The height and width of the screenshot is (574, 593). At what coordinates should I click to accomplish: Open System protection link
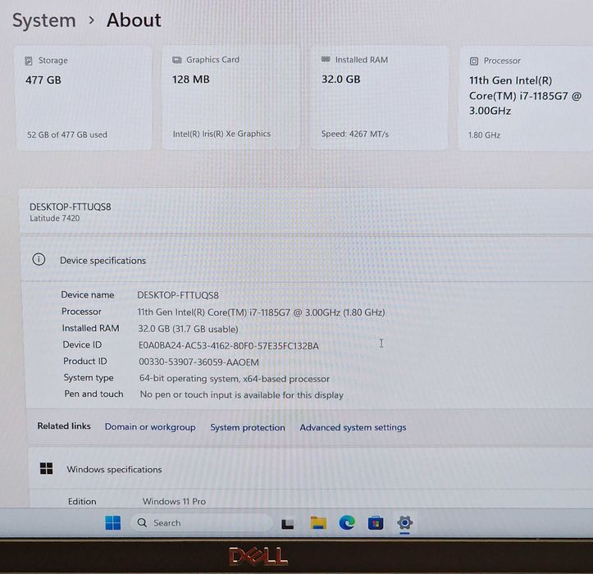pos(248,427)
